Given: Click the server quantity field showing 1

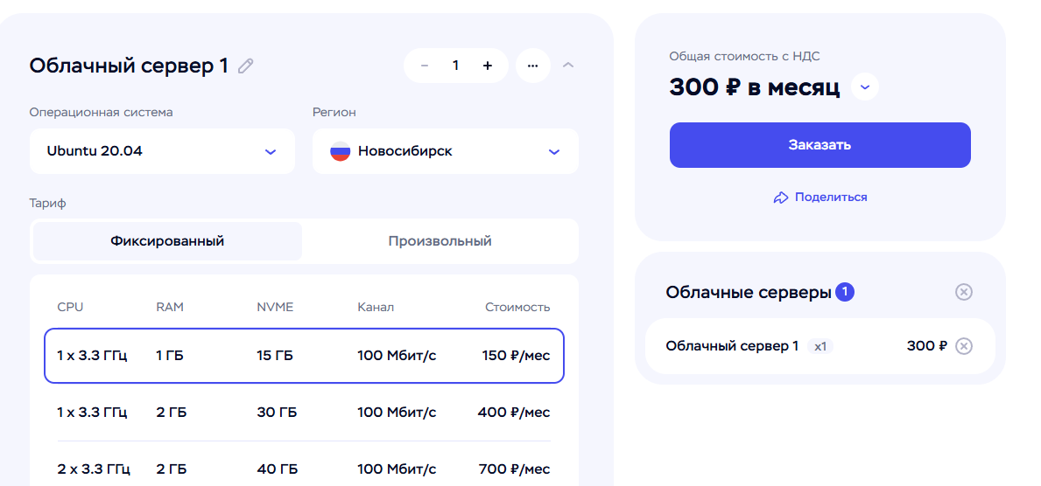Looking at the screenshot, I should pyautogui.click(x=455, y=66).
